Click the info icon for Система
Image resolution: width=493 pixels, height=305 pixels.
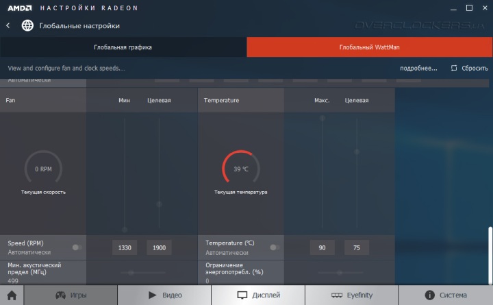(x=429, y=295)
